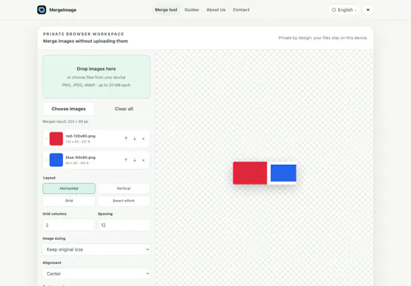Click the blue-90x60.png thumbnail
This screenshot has width=411, height=286.
tap(56, 160)
